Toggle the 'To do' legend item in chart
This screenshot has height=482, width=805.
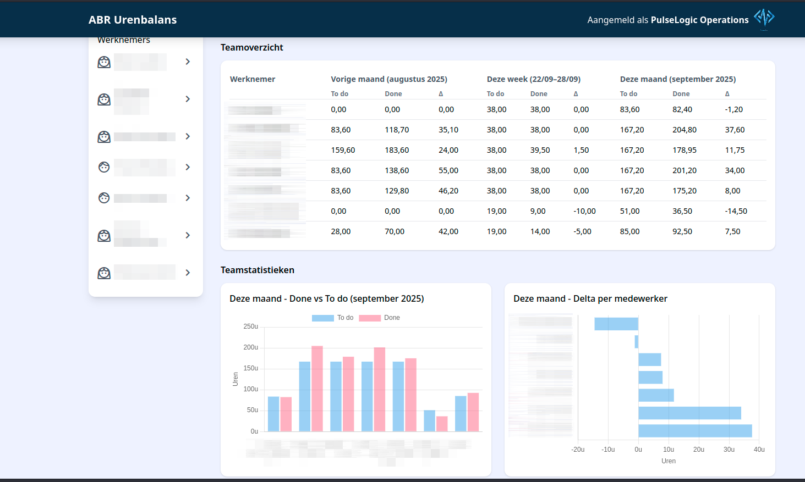pos(345,318)
